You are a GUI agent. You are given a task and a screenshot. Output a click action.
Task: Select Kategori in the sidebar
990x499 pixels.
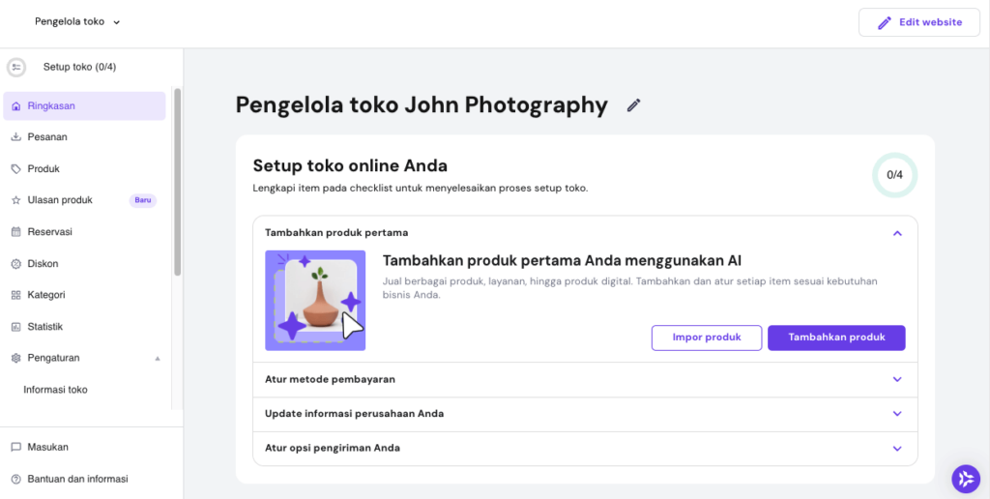coord(46,295)
